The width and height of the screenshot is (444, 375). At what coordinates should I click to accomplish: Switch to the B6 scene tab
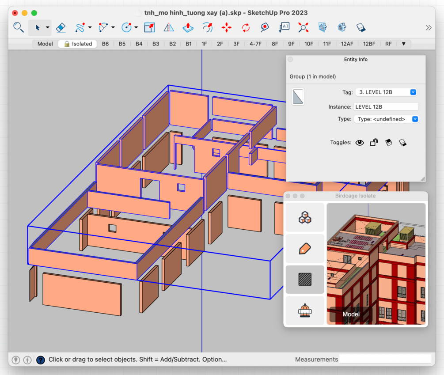point(105,44)
